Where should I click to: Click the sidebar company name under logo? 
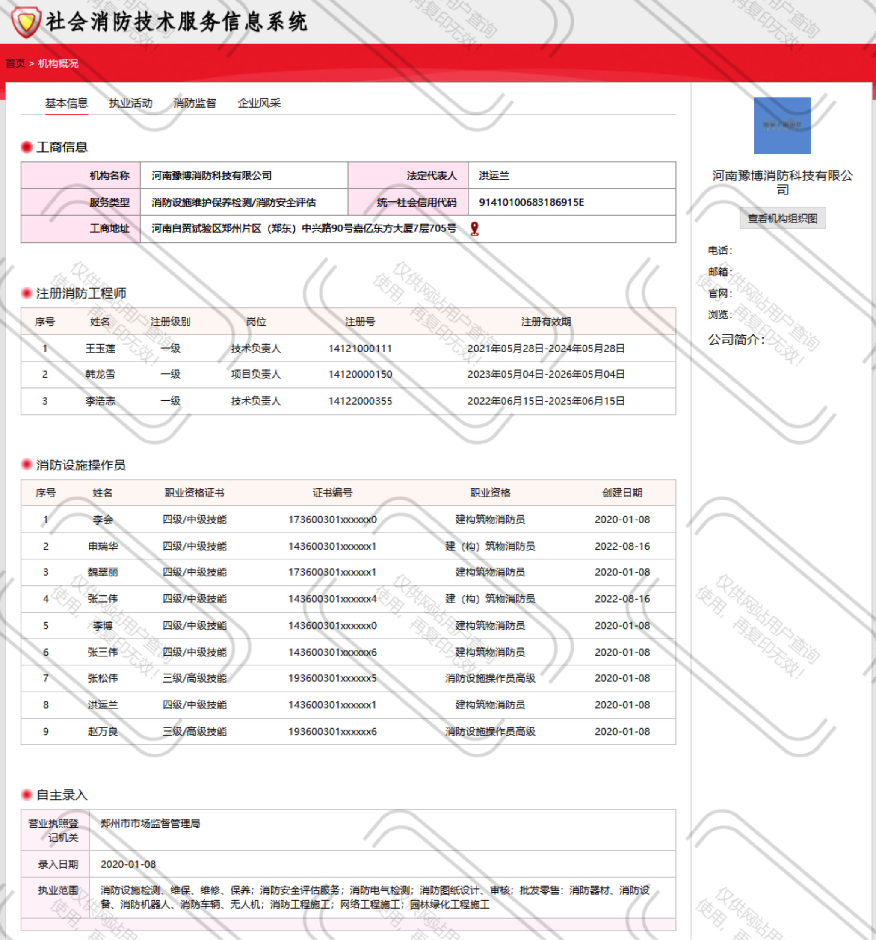[782, 183]
